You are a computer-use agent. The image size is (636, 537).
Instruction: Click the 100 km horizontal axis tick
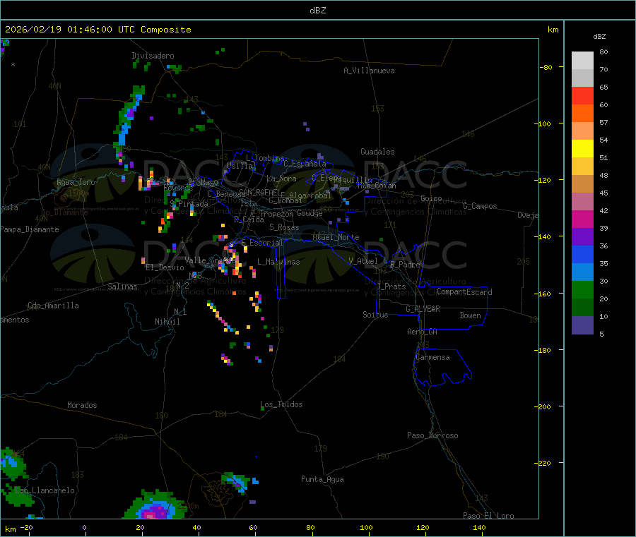click(x=366, y=528)
